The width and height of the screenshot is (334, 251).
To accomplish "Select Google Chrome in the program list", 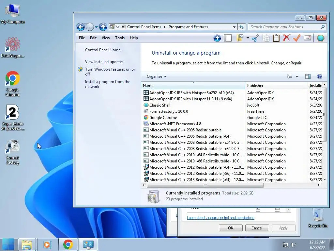I will [163, 117].
